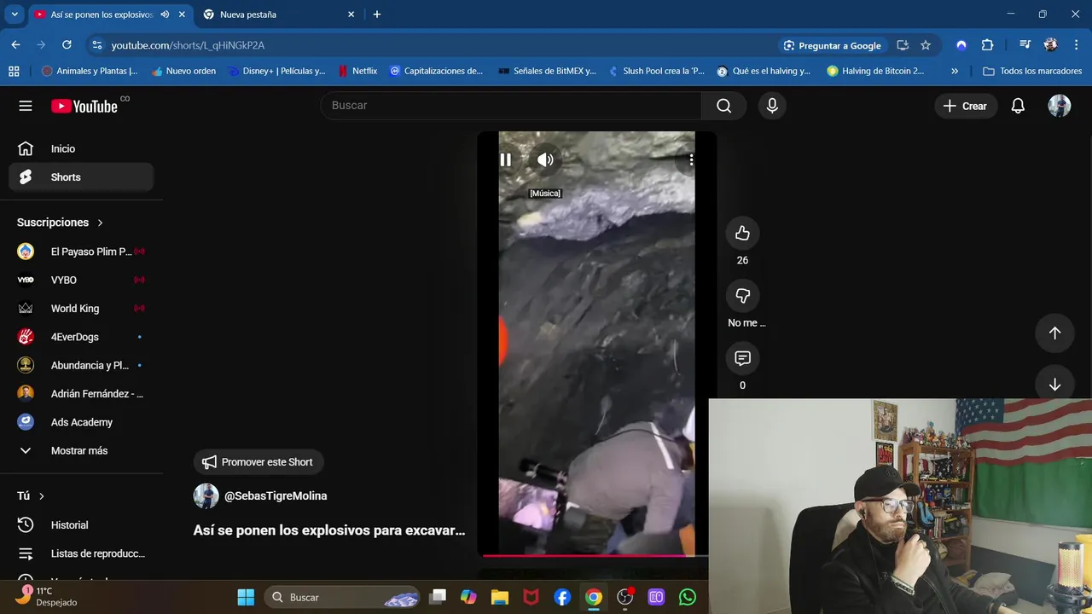Open the YouTube account avatar menu
The image size is (1092, 614).
[x=1059, y=106]
